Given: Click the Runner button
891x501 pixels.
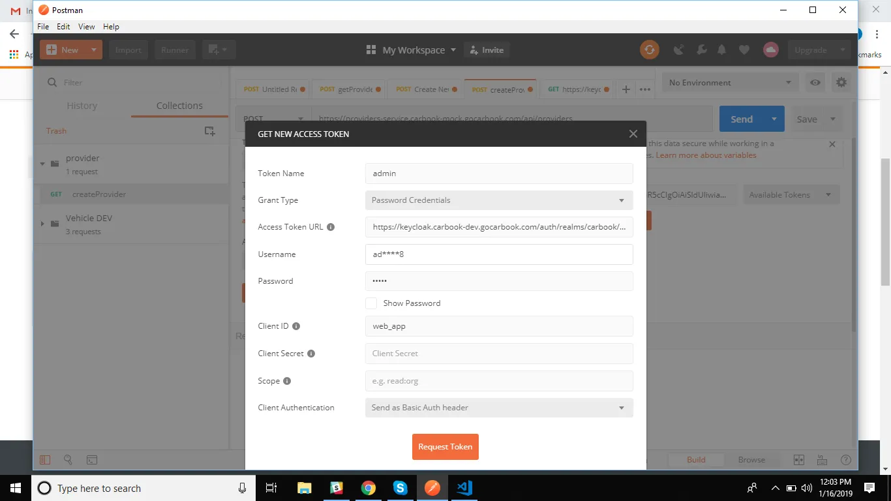Looking at the screenshot, I should [175, 50].
